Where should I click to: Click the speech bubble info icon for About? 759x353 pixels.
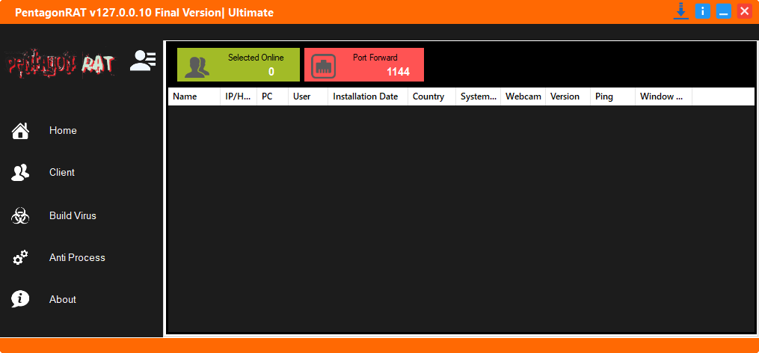pos(20,299)
